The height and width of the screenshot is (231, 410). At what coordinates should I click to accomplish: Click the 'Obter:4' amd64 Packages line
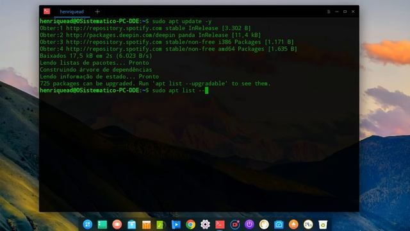pos(168,49)
